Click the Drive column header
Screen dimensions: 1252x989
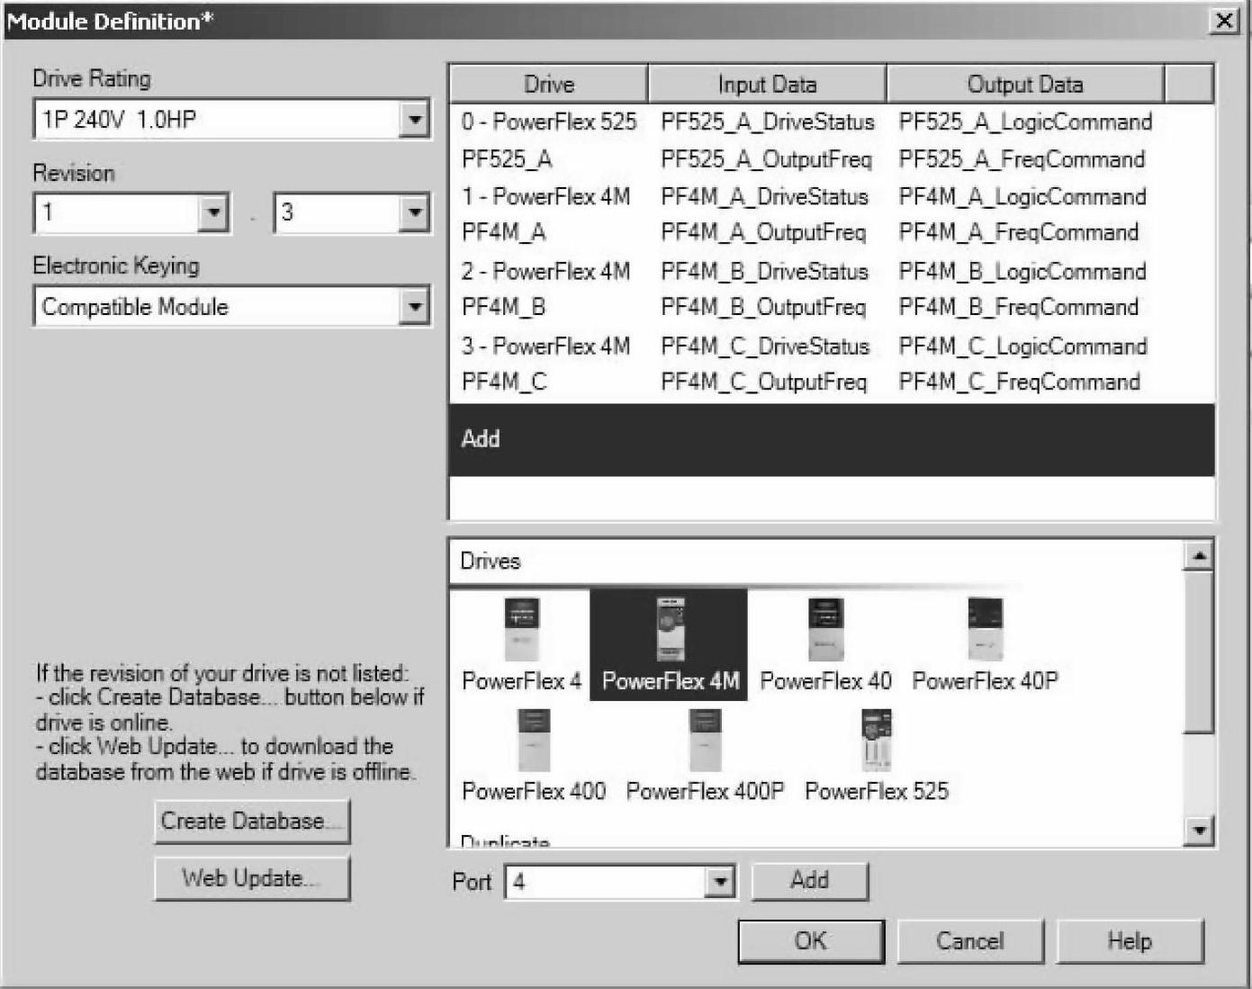coord(548,85)
